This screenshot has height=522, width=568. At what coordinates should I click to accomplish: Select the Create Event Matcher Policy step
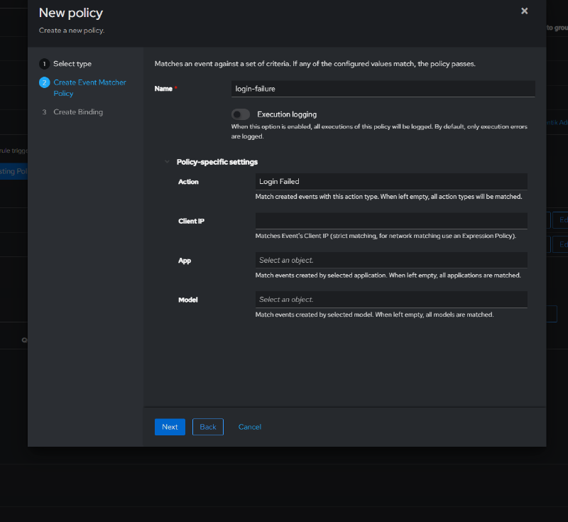[89, 87]
